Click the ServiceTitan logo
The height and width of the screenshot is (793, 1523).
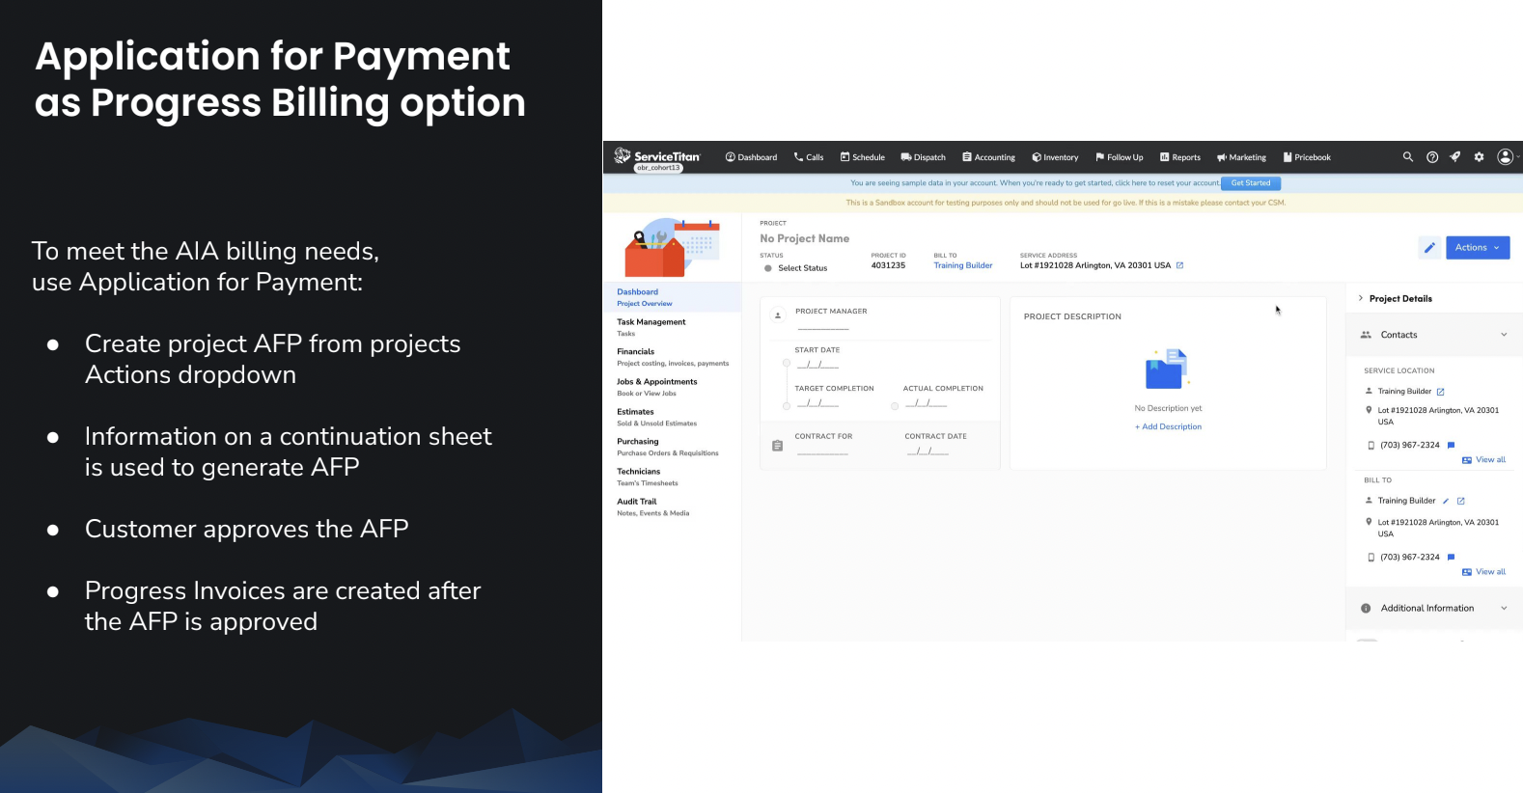point(657,156)
